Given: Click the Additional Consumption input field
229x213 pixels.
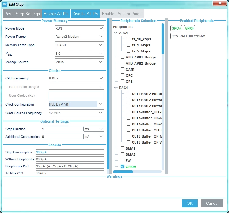Looking at the screenshot, I should 63,137.
